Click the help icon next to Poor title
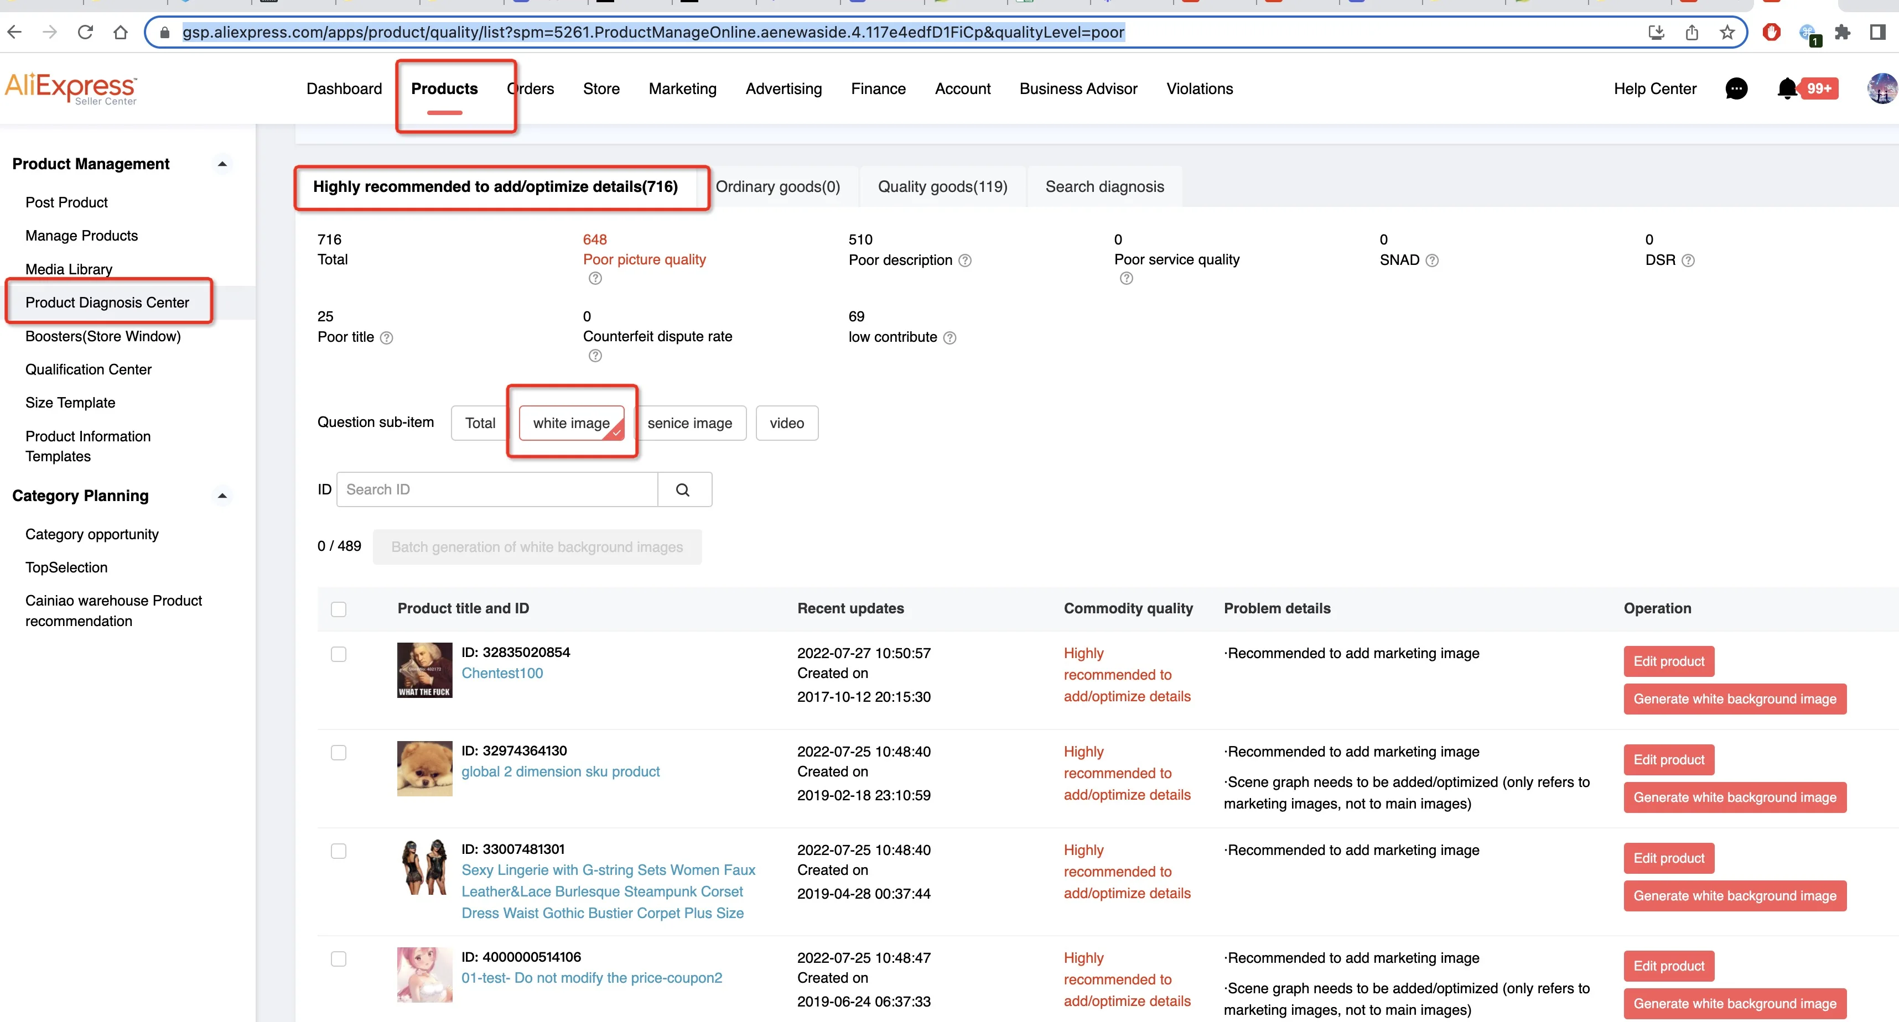Viewport: 1899px width, 1022px height. [386, 338]
